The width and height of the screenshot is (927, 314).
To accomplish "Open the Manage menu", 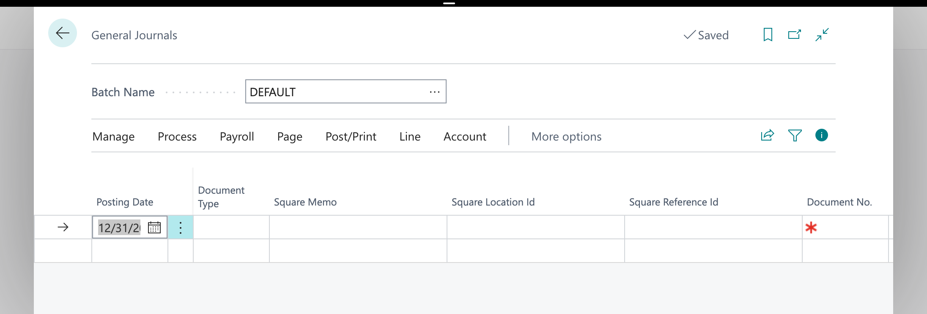I will [x=113, y=137].
